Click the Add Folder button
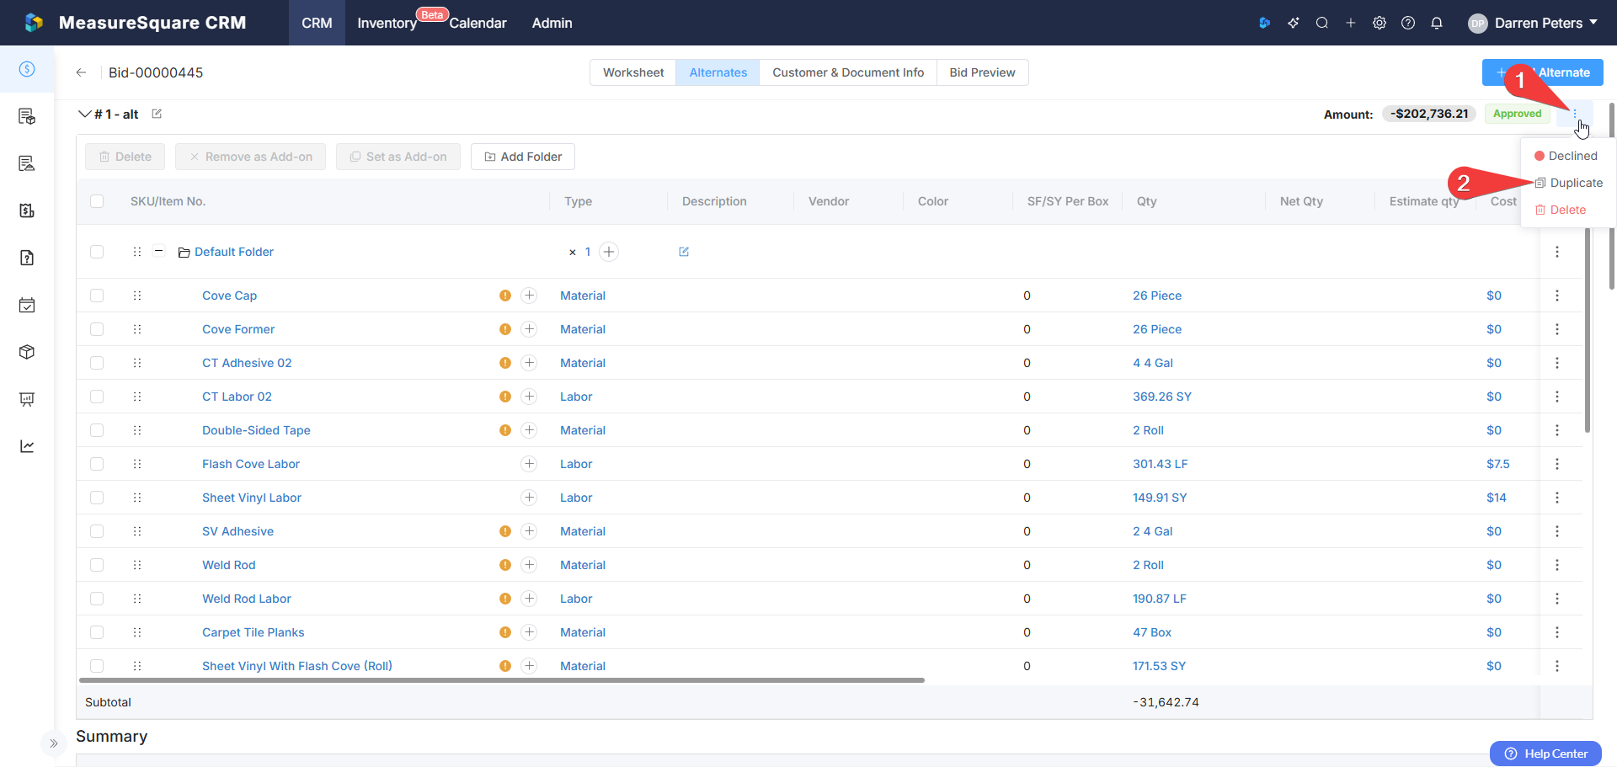This screenshot has width=1617, height=767. [523, 157]
